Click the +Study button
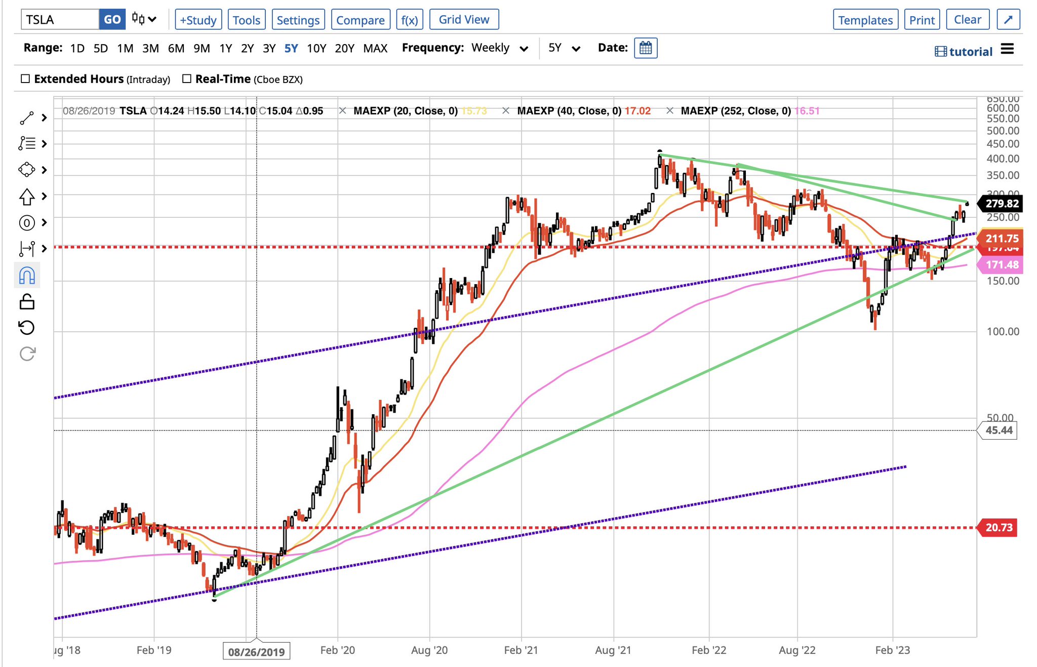1037x667 pixels. [x=198, y=20]
